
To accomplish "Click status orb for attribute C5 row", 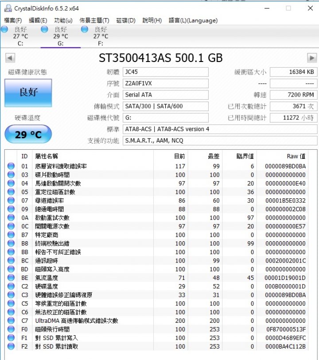I will coord(11,303).
